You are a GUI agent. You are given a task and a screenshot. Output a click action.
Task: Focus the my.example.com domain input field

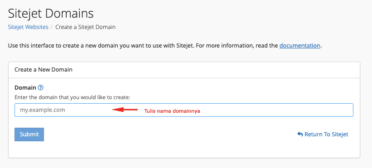point(184,110)
